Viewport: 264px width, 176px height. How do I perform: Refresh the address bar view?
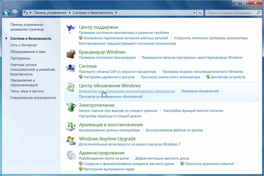coord(200,13)
